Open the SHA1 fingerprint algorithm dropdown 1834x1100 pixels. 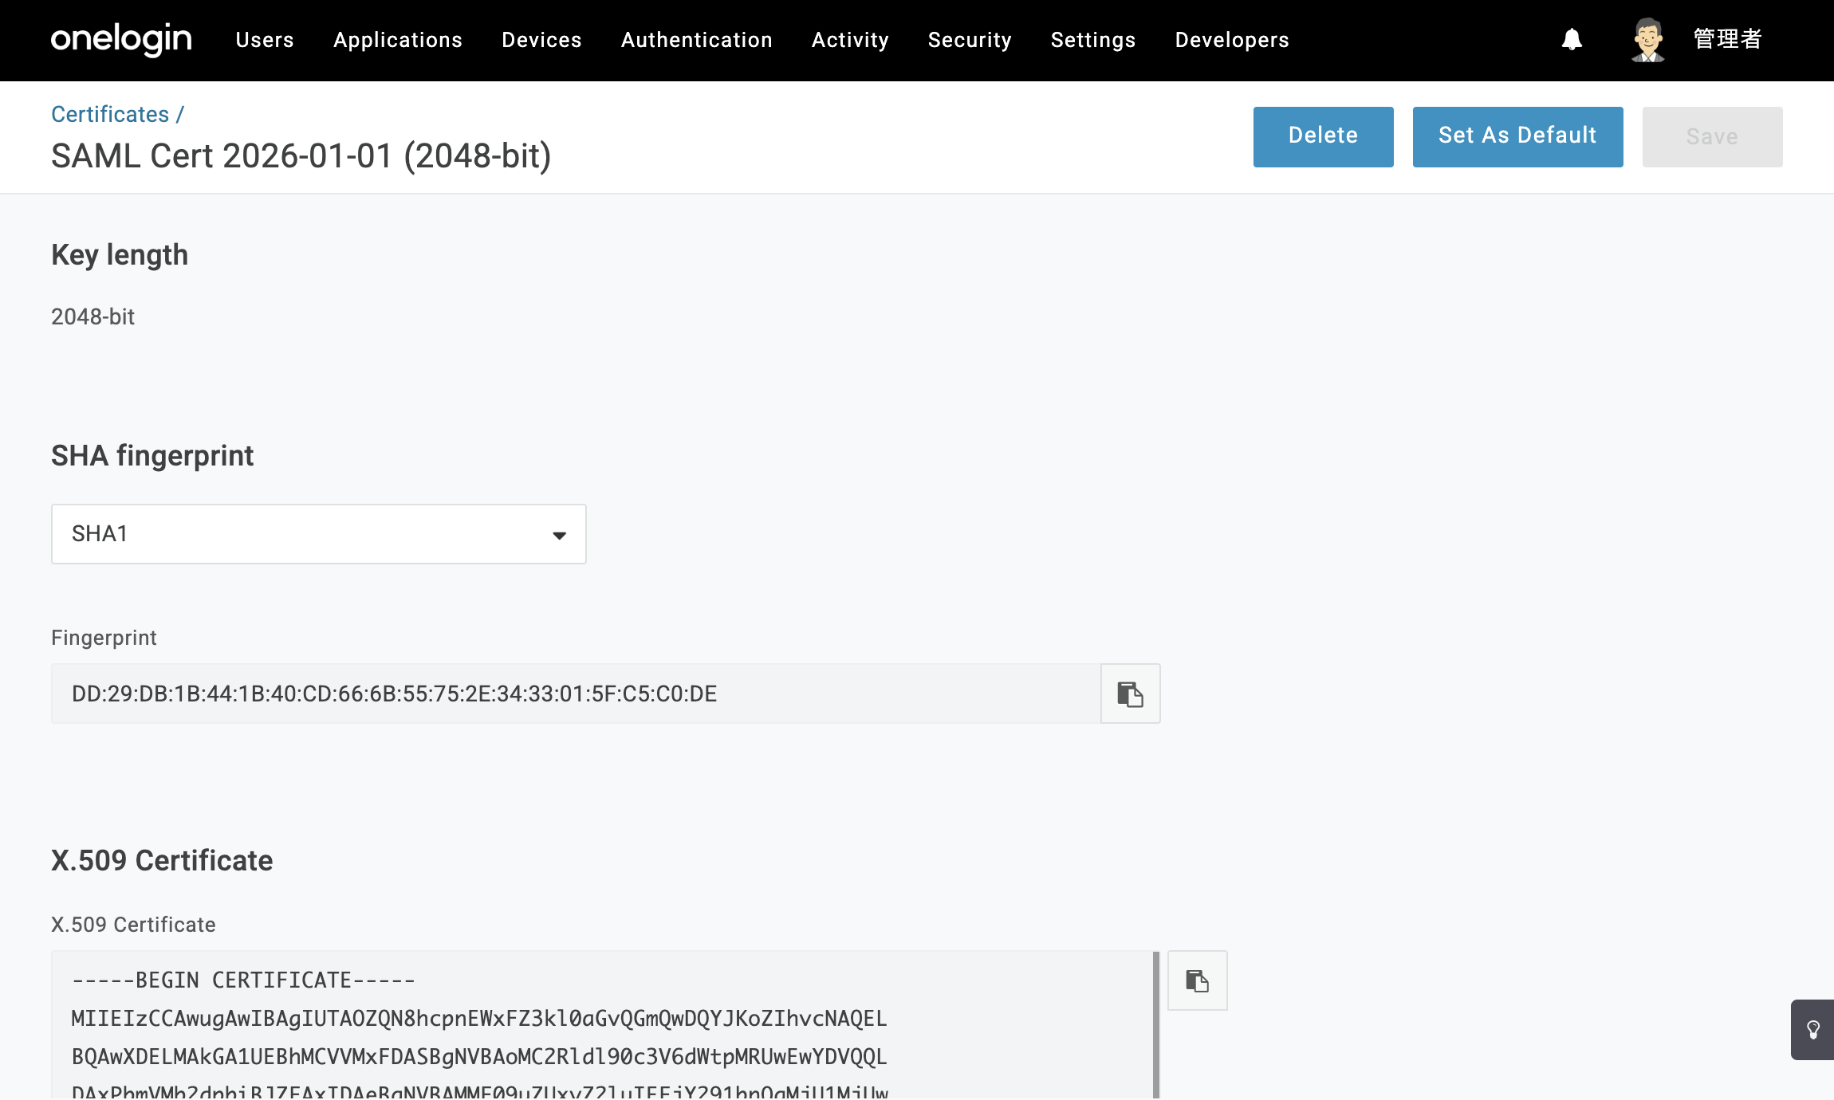[x=319, y=534]
